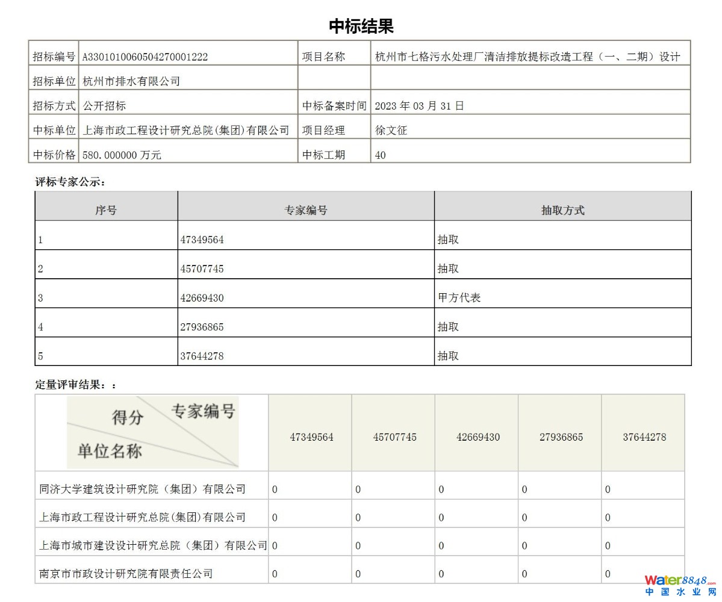Click the 序号 column header
This screenshot has width=722, height=602.
[x=106, y=210]
